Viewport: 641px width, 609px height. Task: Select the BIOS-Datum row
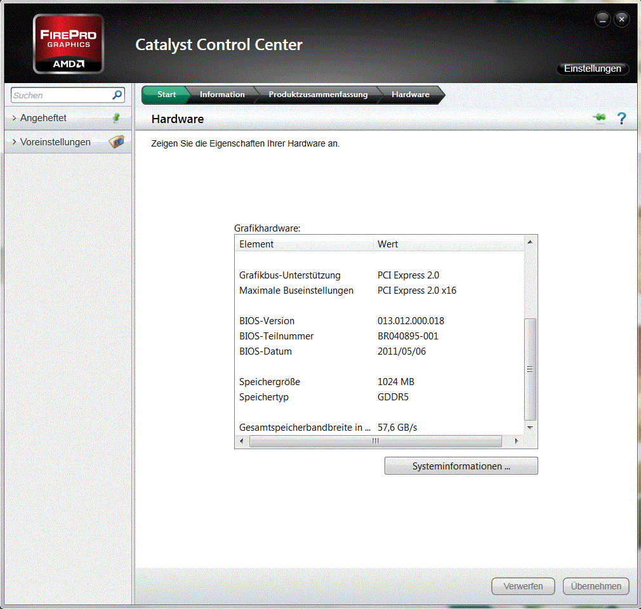[x=380, y=351]
